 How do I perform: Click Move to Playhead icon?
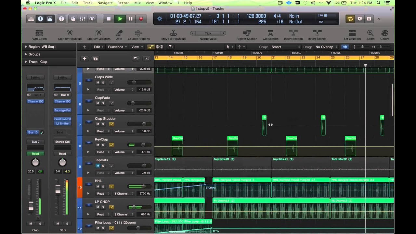(x=174, y=33)
